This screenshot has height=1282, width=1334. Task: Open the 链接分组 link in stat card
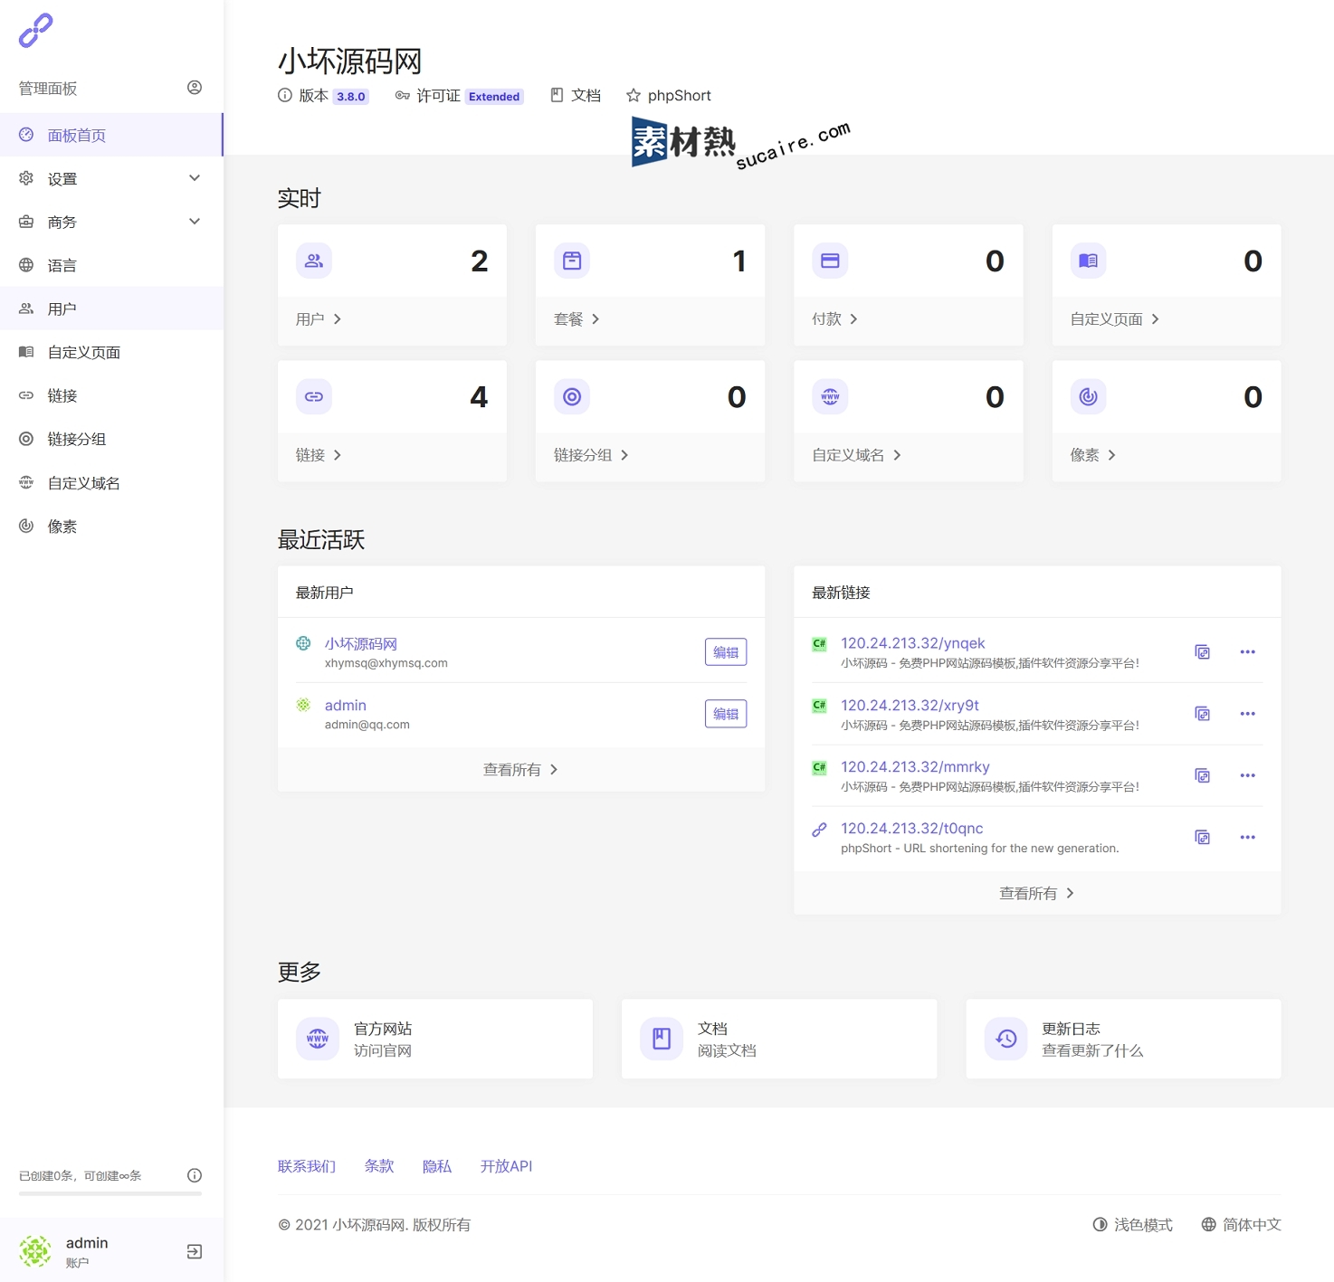pos(591,455)
